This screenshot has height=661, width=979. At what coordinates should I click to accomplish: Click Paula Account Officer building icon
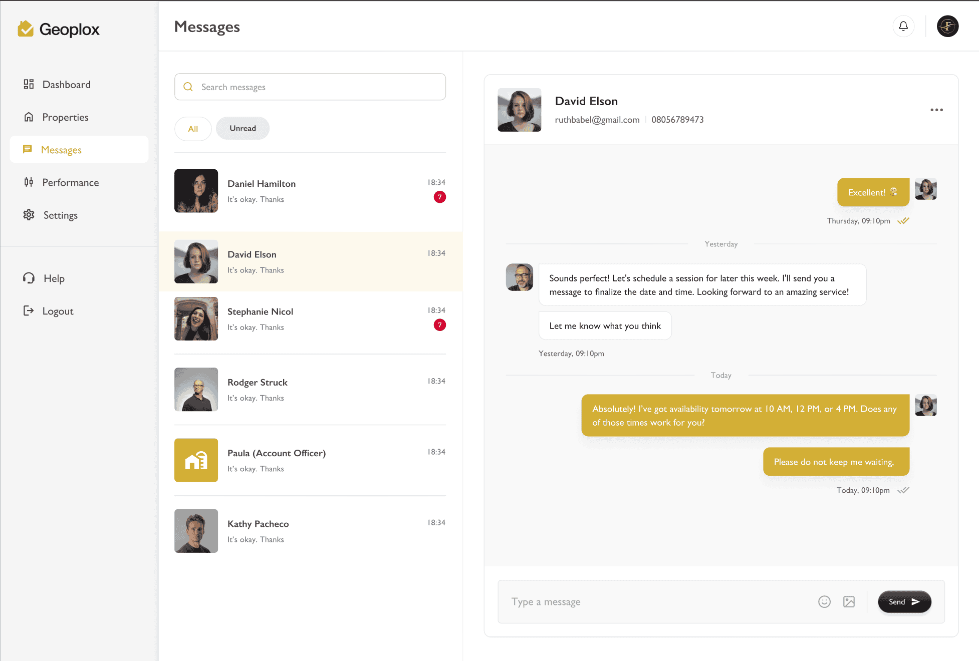click(196, 460)
